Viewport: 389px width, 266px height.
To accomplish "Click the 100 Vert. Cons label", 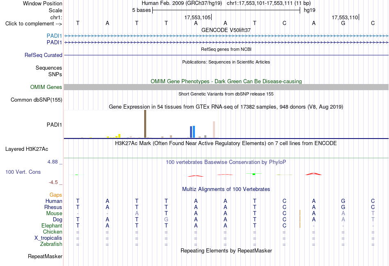I will click(23, 172).
